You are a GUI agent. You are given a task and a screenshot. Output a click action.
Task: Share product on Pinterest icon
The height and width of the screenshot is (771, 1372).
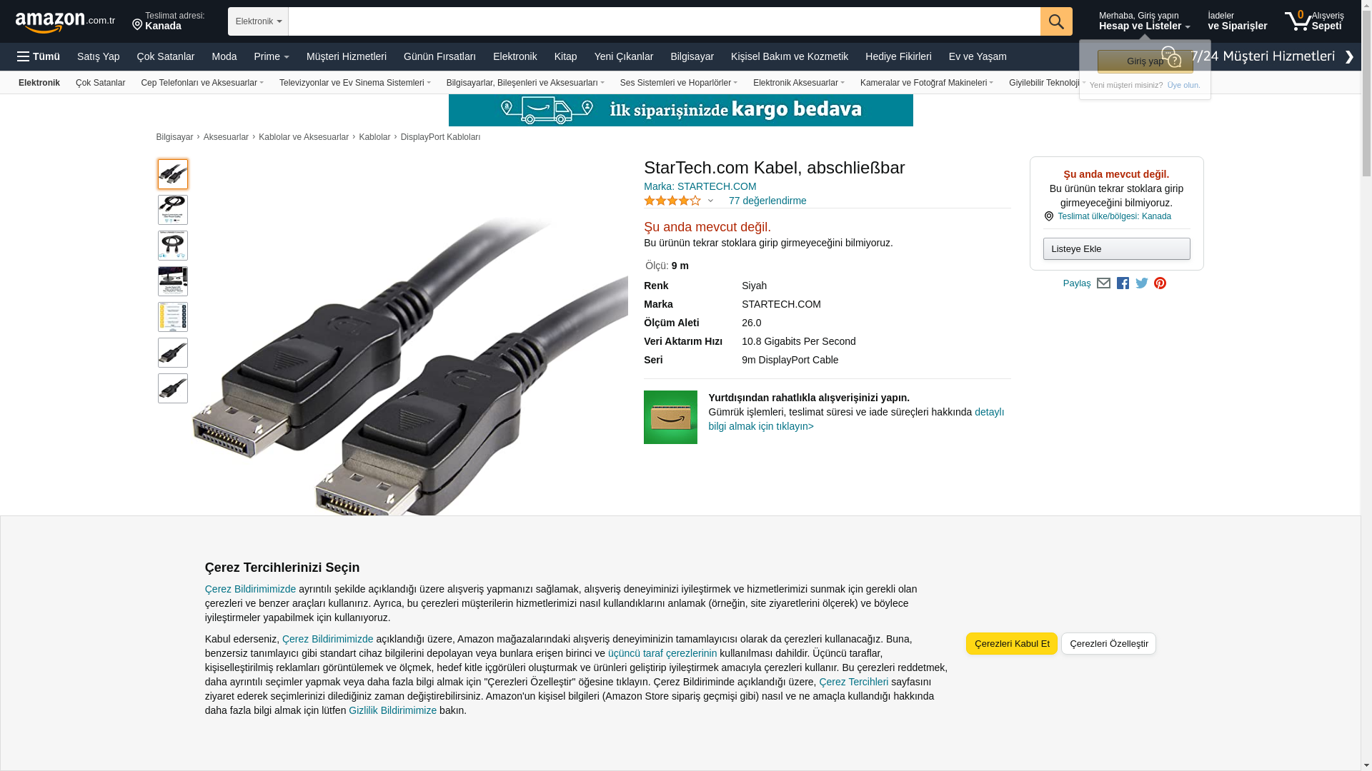click(1160, 283)
